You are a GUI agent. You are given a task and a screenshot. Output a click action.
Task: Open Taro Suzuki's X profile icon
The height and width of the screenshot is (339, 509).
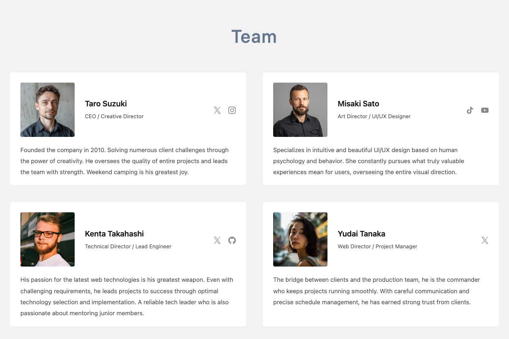(217, 110)
